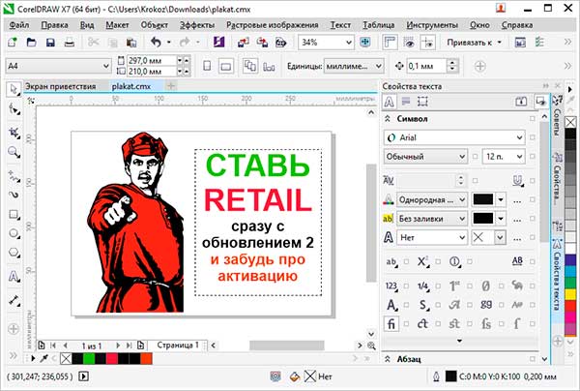Select the Crop tool
Screen dimensions: 580x391
tap(14, 133)
